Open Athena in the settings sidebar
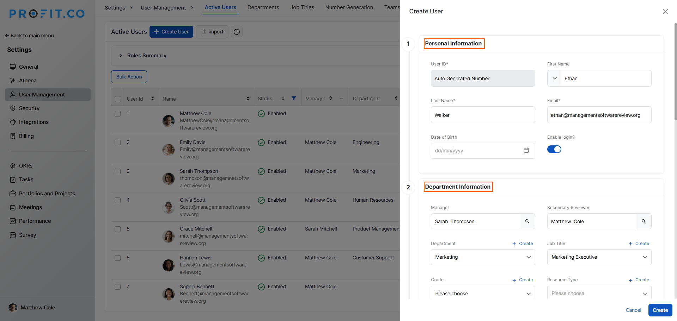The width and height of the screenshot is (677, 321). click(28, 81)
